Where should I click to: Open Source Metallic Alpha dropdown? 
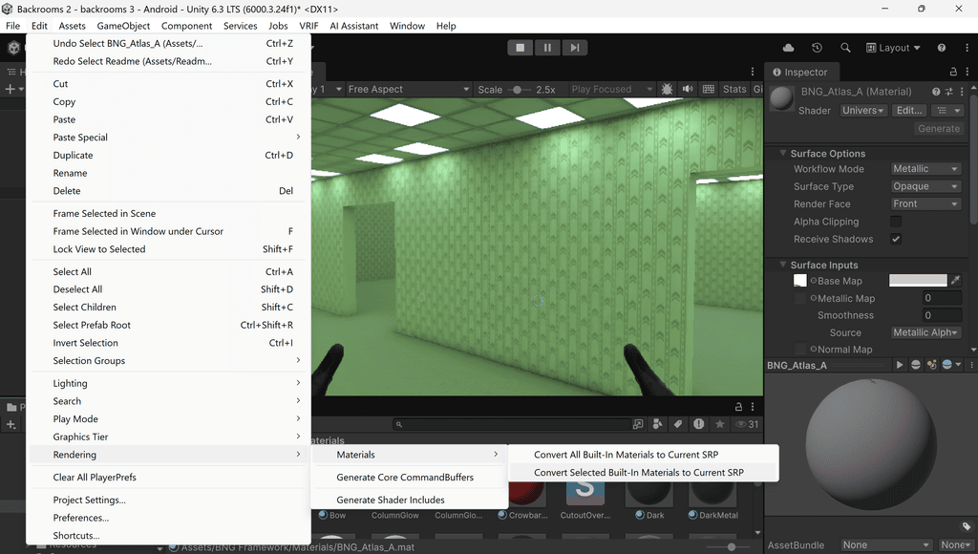pos(925,332)
